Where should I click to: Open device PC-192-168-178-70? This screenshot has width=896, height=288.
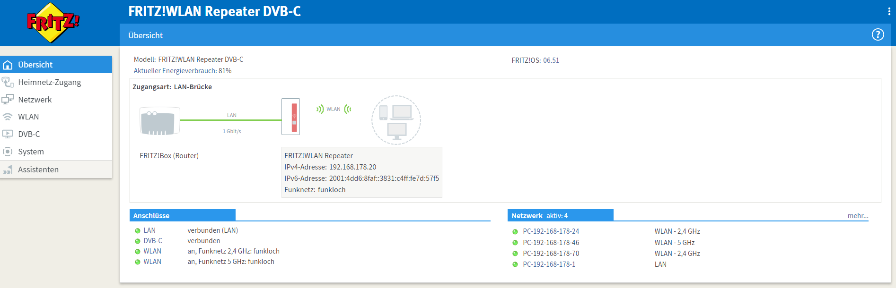[551, 254]
